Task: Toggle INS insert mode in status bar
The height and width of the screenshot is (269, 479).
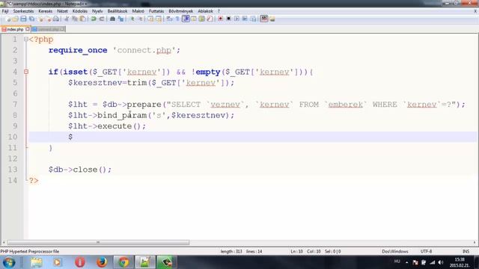Action: (466, 252)
